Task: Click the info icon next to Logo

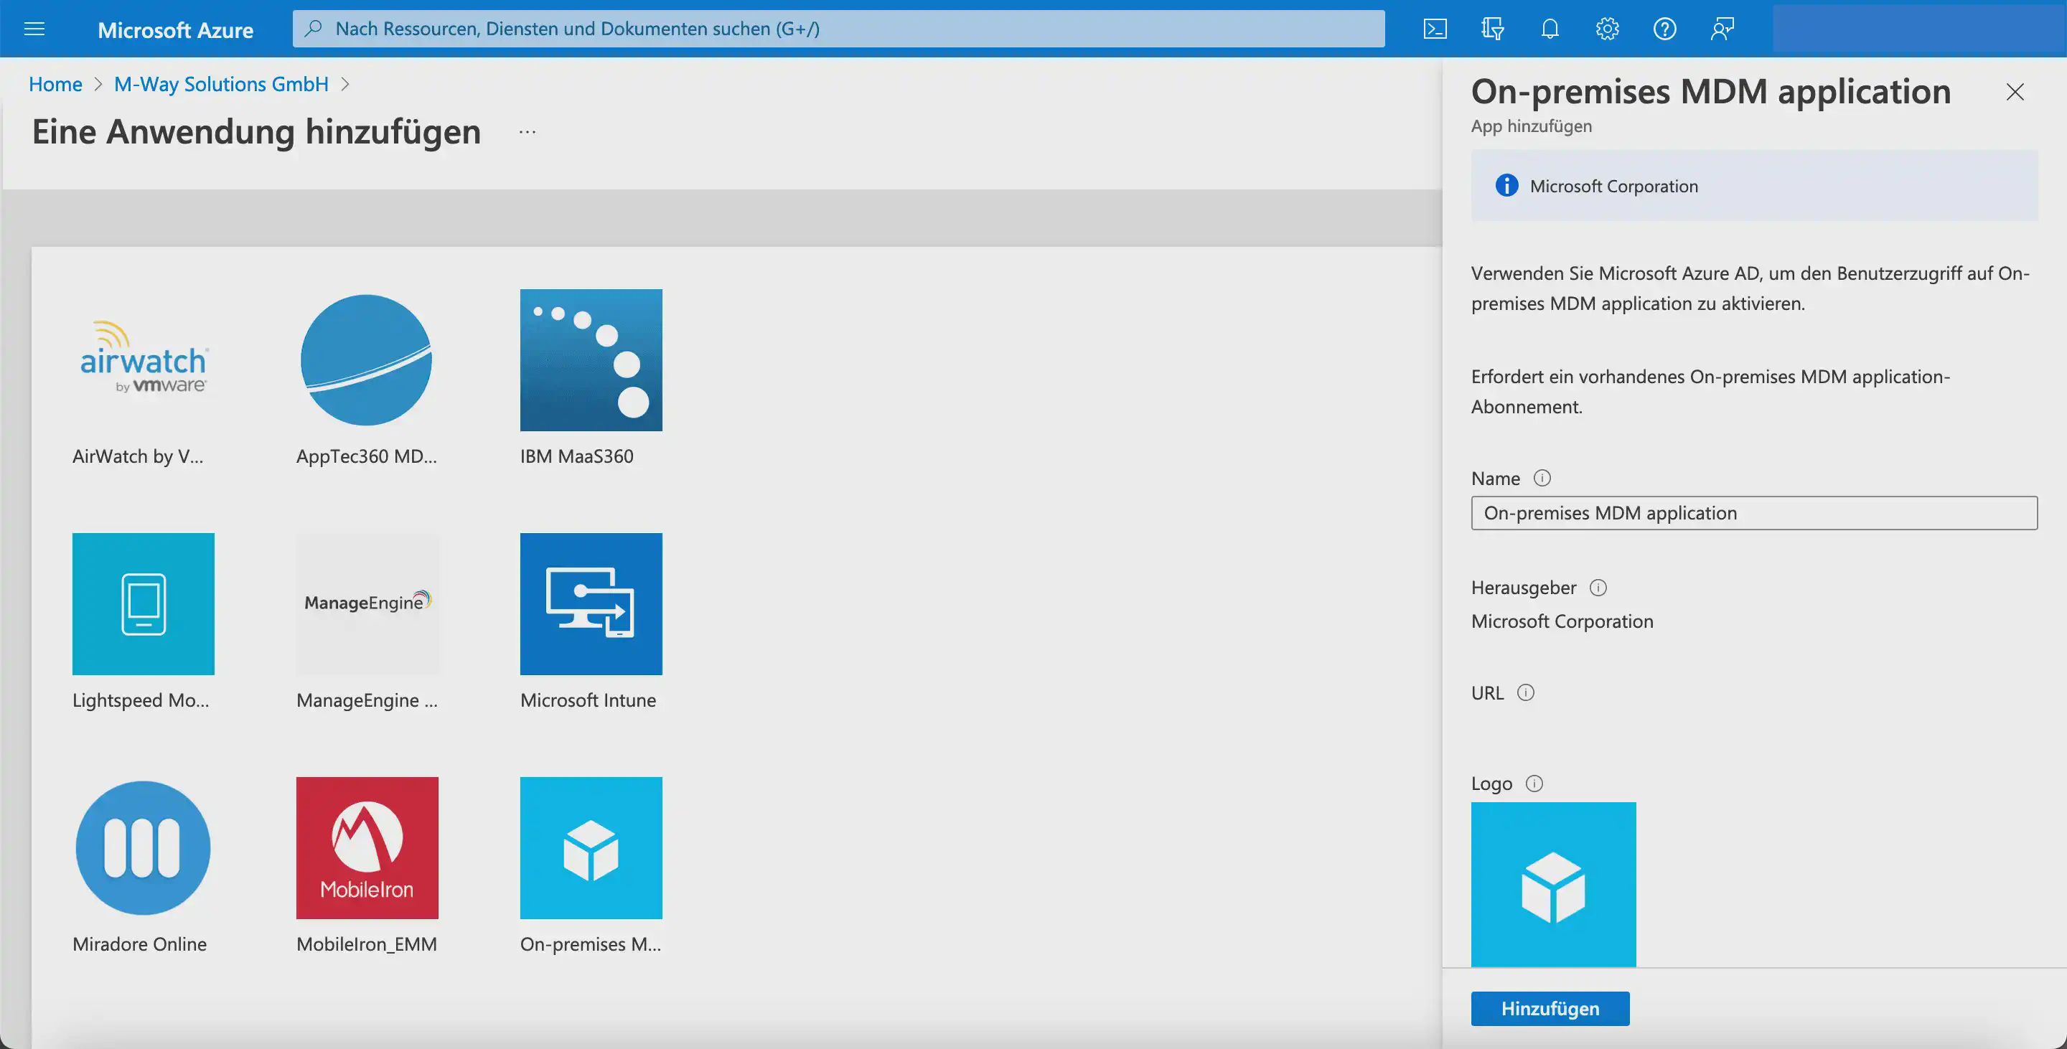Action: click(1534, 784)
